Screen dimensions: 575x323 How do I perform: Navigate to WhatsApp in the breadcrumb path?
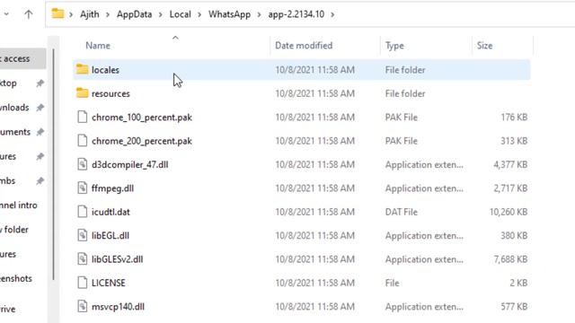pos(230,14)
